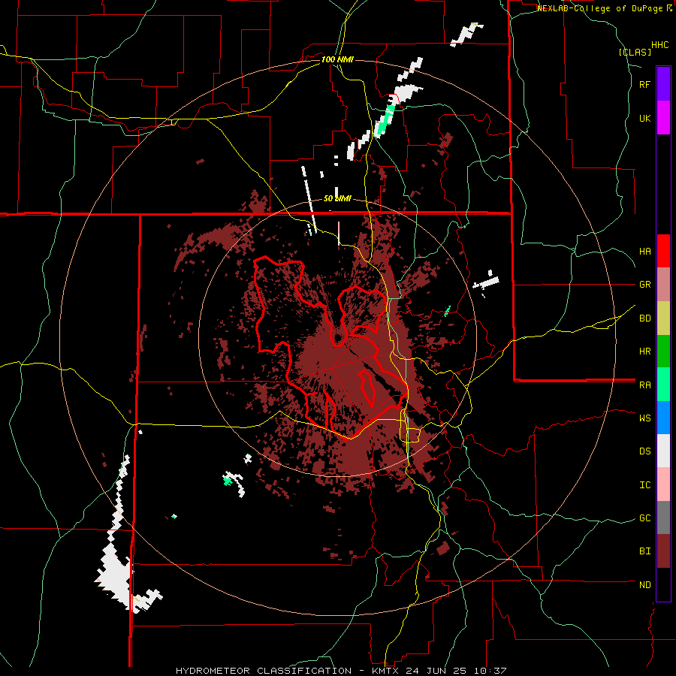Image resolution: width=676 pixels, height=676 pixels.
Task: Click the RF purple legend swatch
Action: pos(663,84)
